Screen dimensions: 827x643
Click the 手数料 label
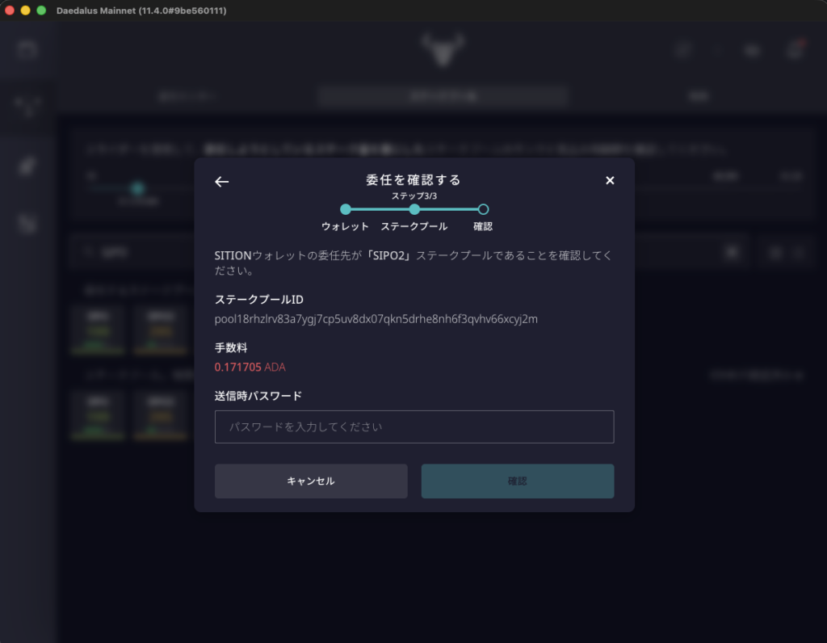coord(230,347)
